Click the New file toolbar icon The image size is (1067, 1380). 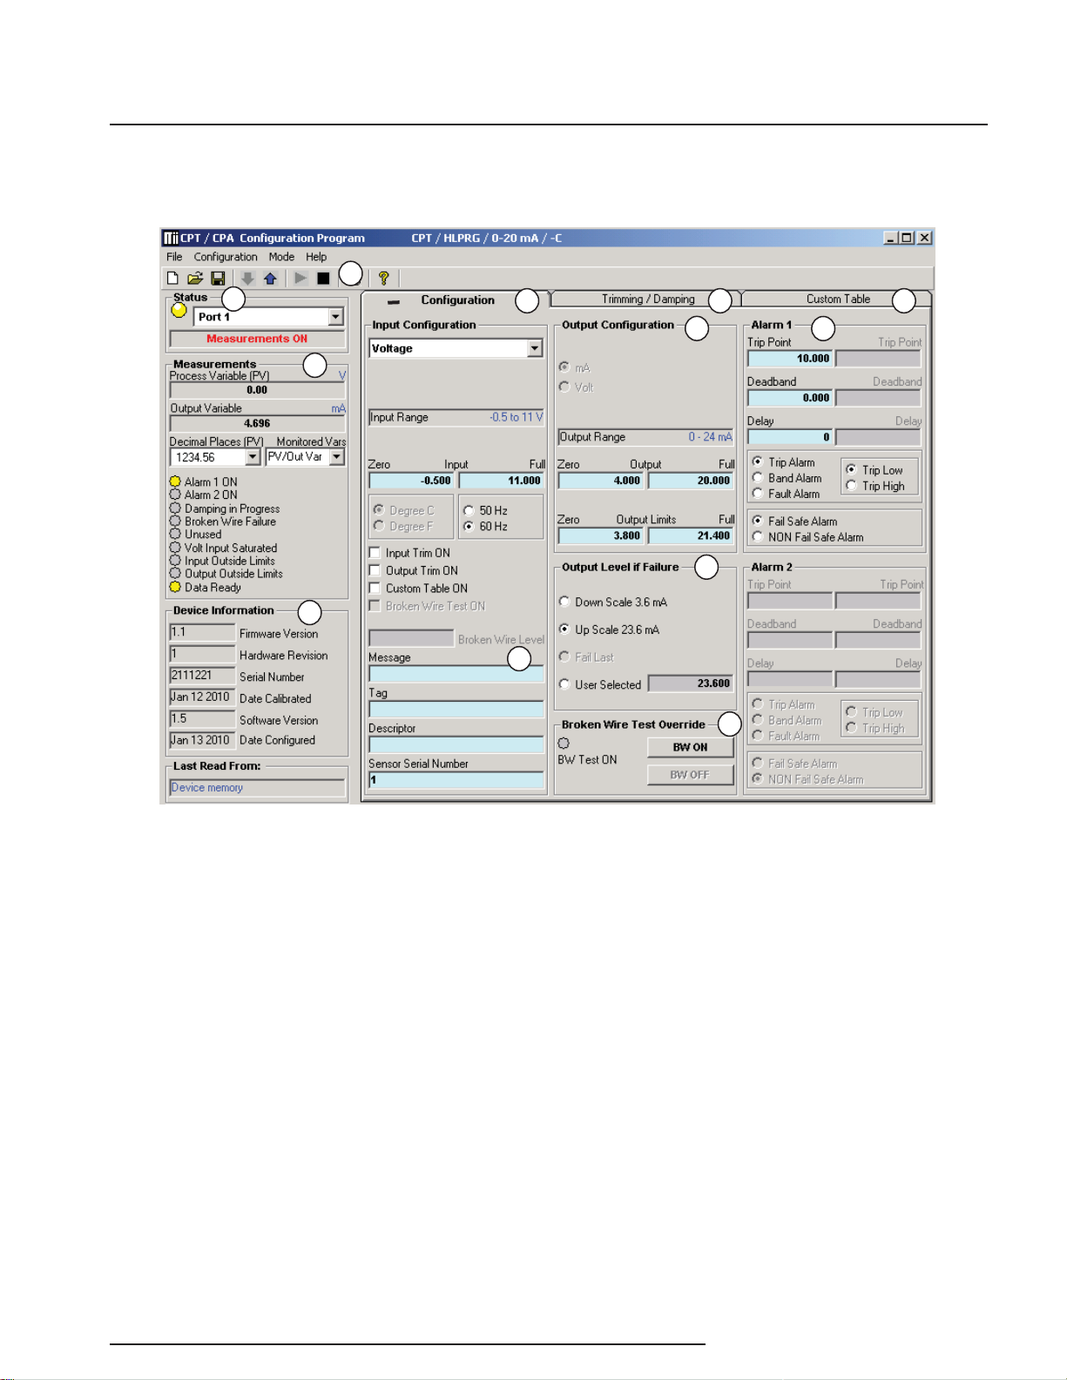[x=172, y=279]
